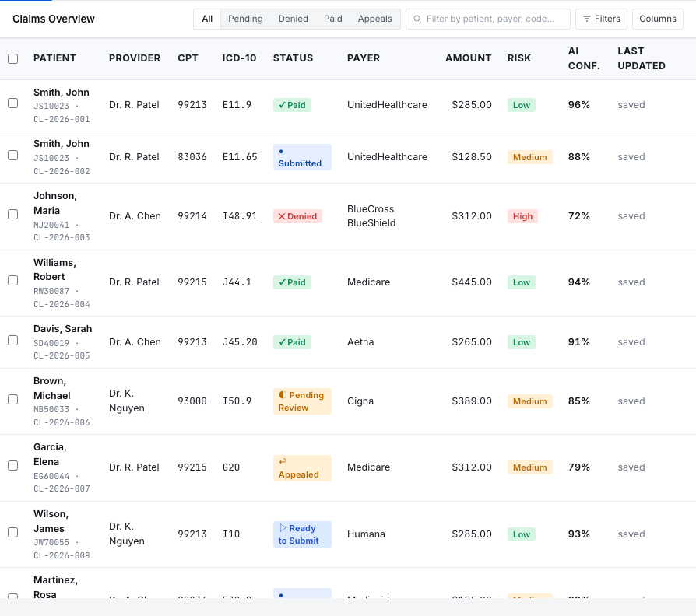Click the $312.00 amount for Johnson, Maria
This screenshot has height=616, width=696.
click(x=472, y=216)
